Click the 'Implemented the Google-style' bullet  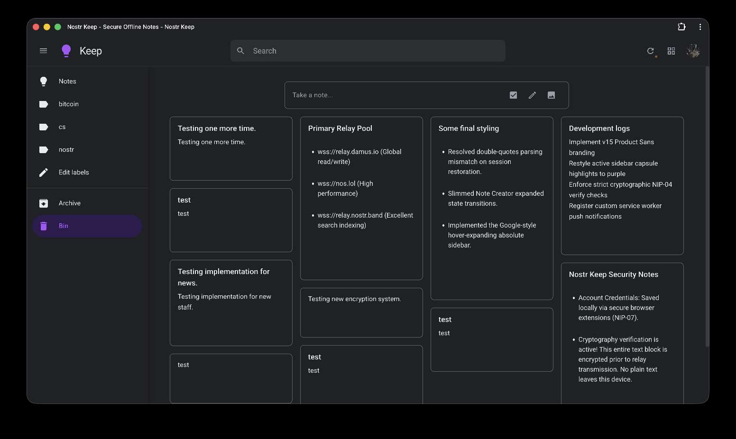coord(492,235)
